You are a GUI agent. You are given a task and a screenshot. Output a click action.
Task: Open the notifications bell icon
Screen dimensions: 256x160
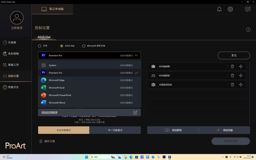[219, 9]
